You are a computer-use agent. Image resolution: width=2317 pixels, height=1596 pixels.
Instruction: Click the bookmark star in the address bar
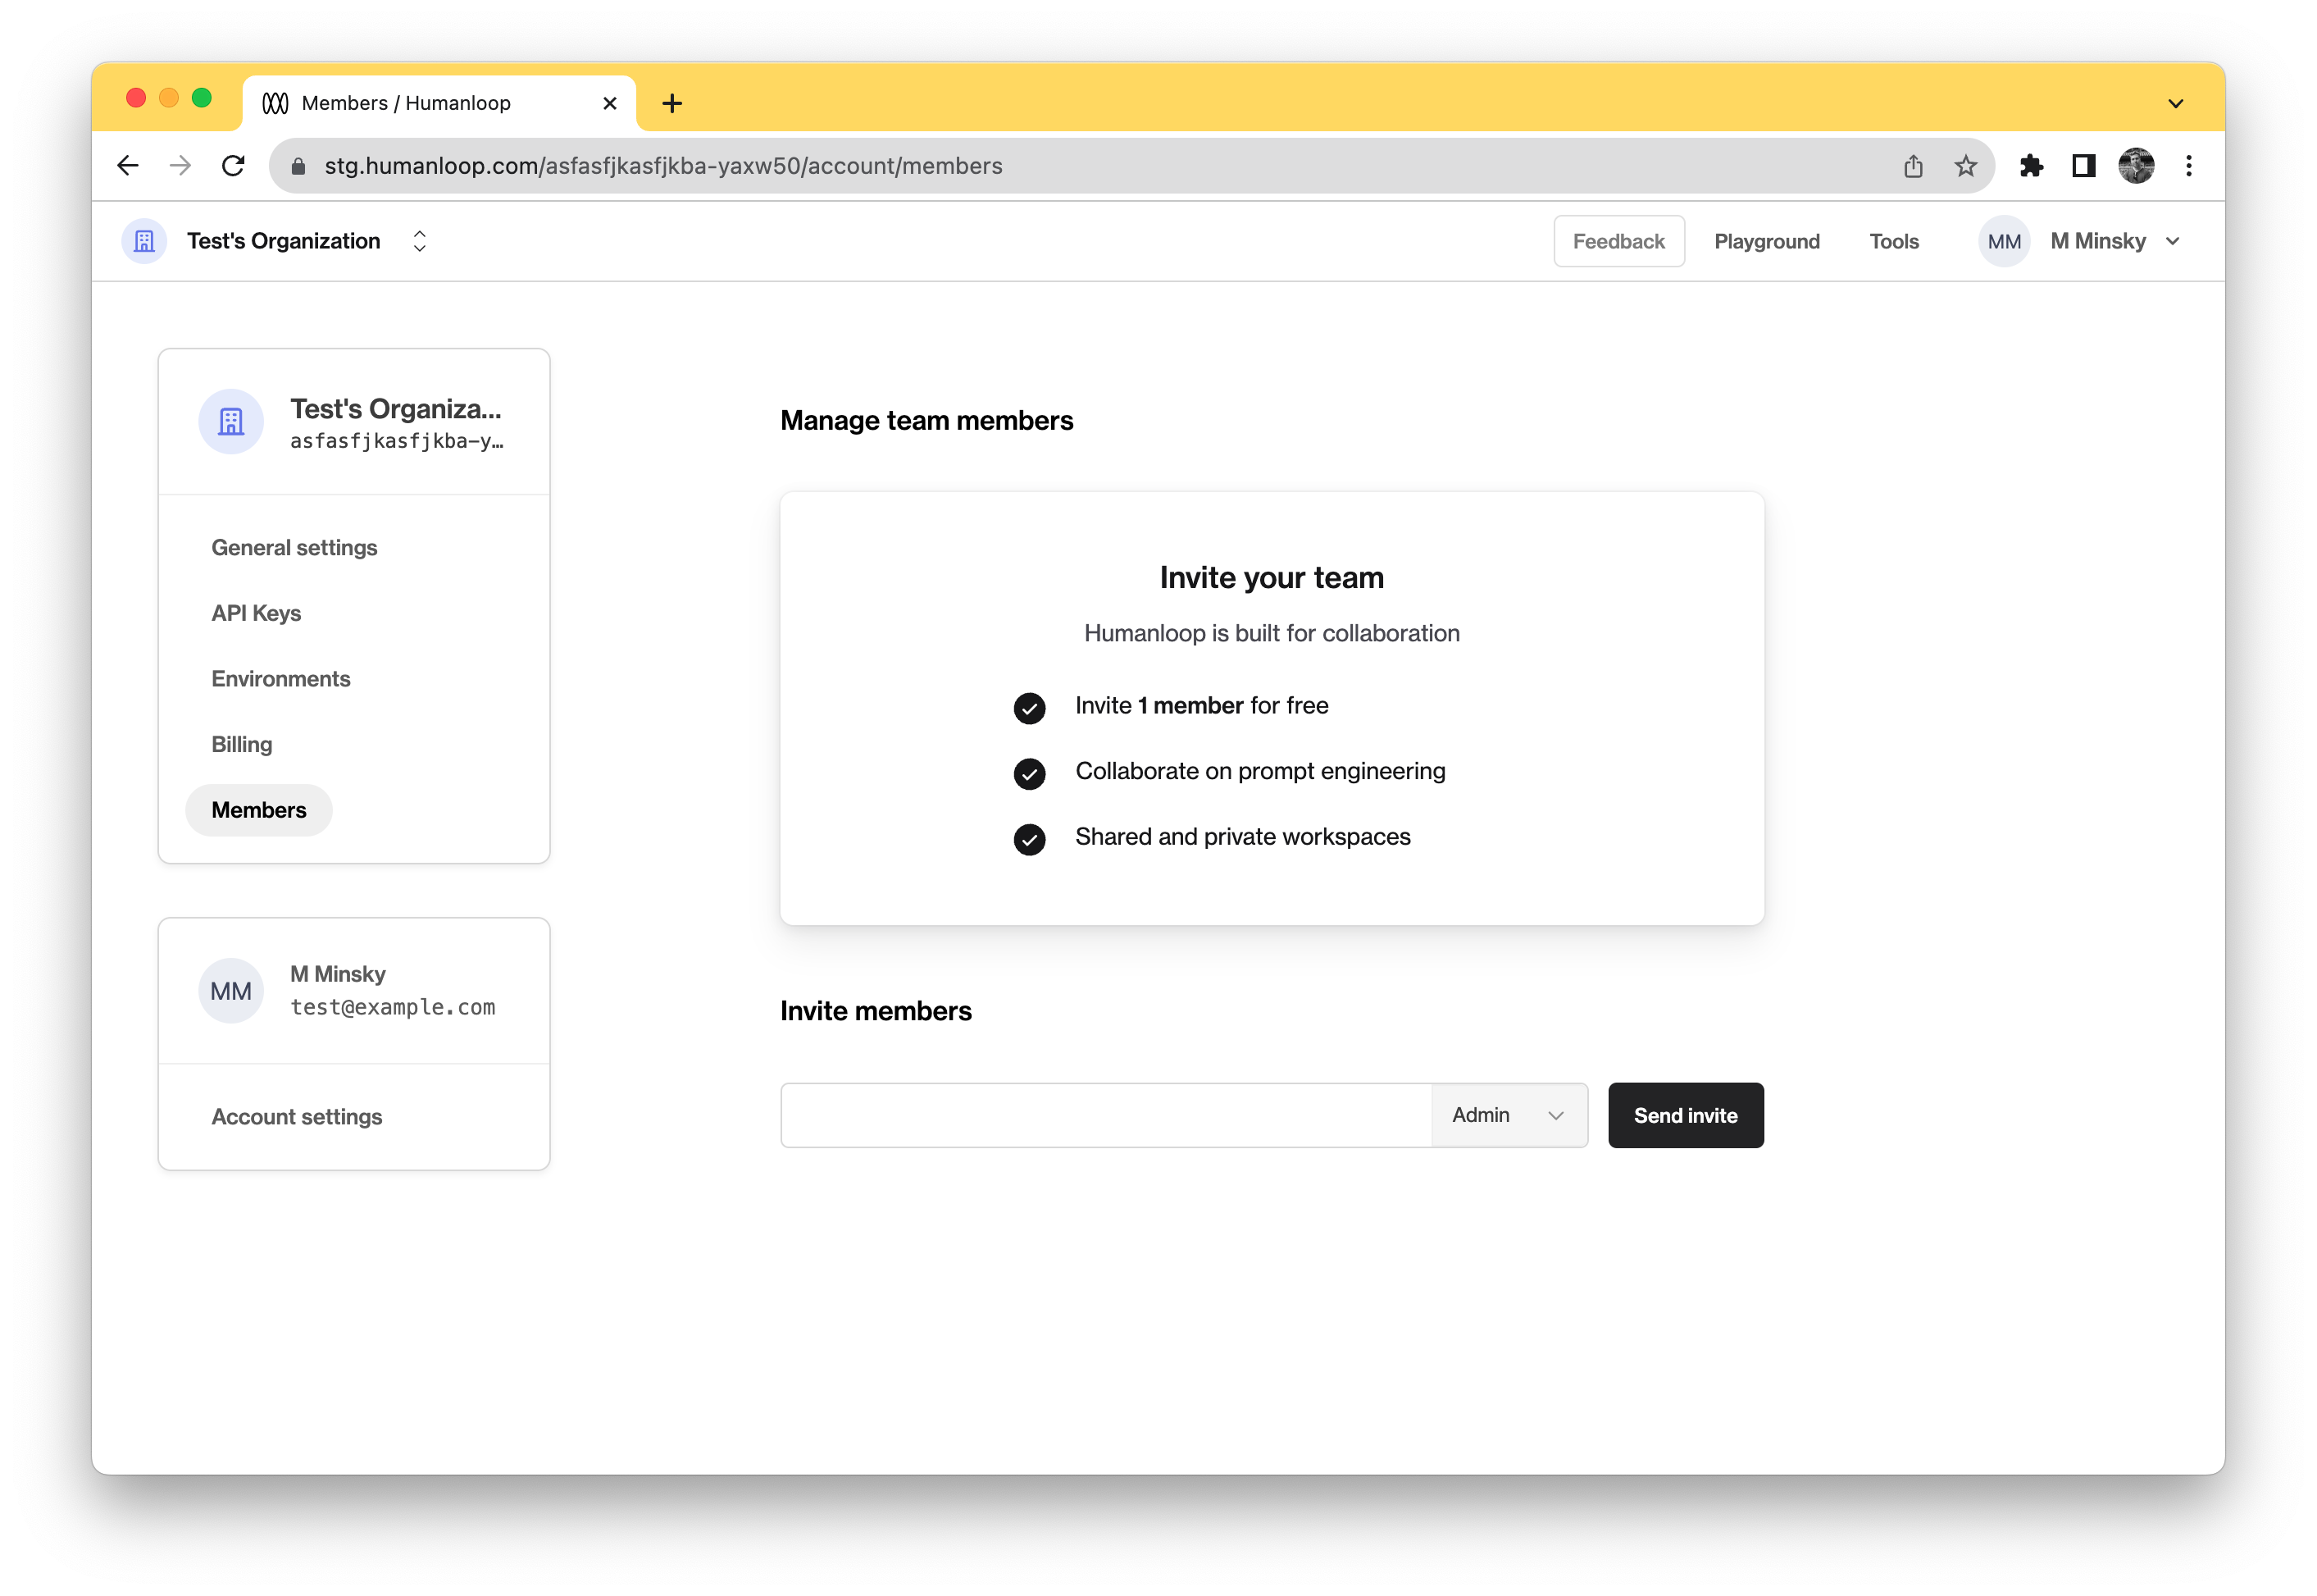coord(1965,166)
